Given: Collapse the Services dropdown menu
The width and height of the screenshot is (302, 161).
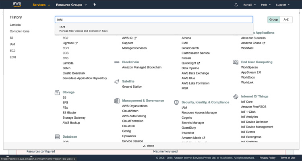Looking at the screenshot, I should [41, 5].
